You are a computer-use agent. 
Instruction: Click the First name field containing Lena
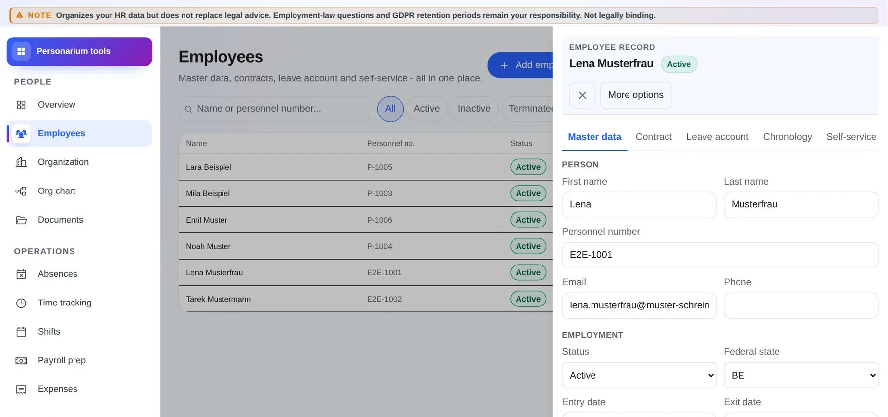point(639,205)
